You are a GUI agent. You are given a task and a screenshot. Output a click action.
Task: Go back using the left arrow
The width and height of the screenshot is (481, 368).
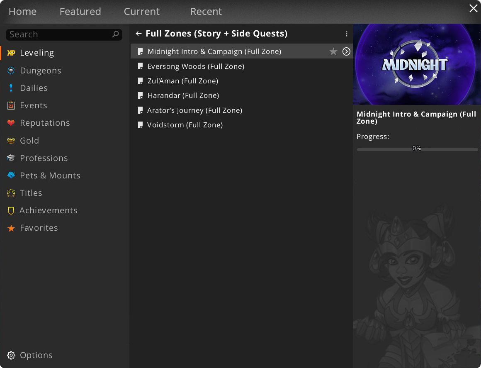138,34
